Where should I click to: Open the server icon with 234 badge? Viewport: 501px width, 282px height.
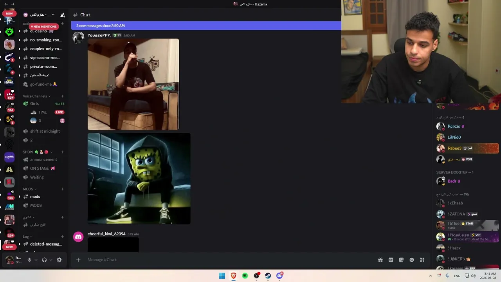pos(9,232)
